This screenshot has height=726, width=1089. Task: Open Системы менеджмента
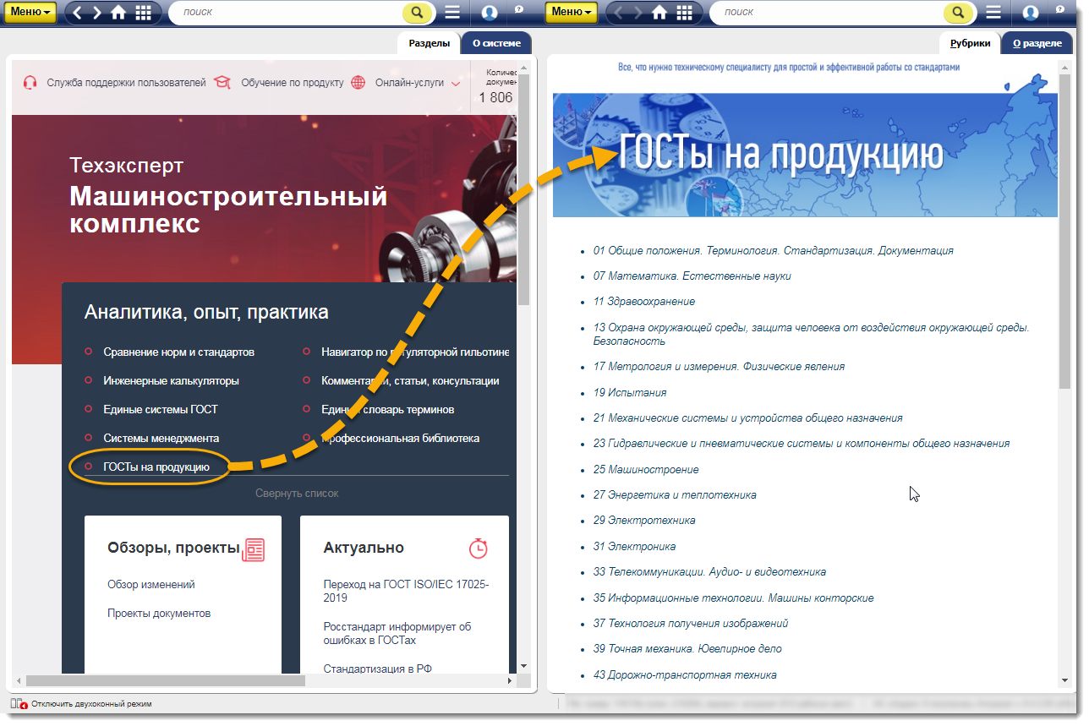tap(161, 438)
